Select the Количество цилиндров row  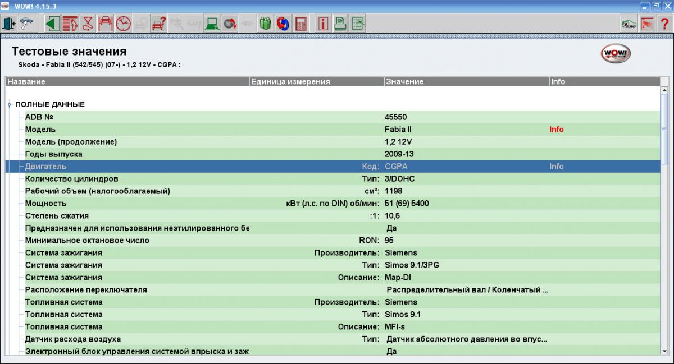(342, 179)
